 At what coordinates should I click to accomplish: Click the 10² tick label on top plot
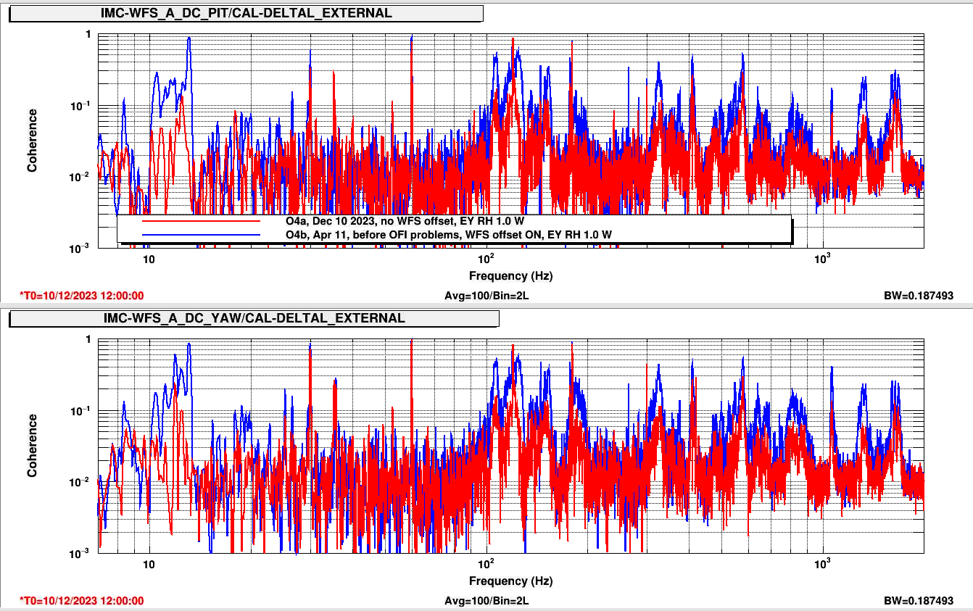485,259
